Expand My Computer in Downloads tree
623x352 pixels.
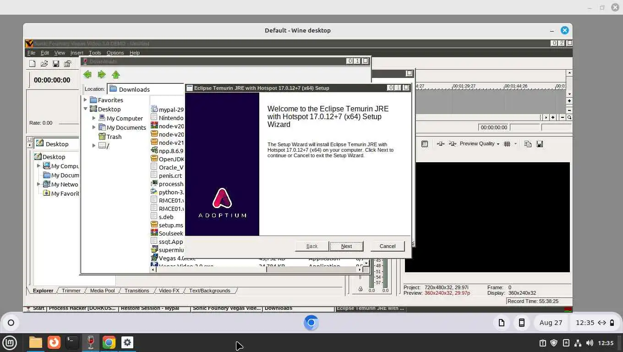pos(94,118)
